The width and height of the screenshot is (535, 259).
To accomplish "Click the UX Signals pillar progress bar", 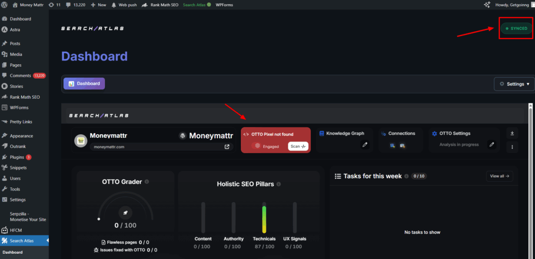I will click(x=295, y=218).
